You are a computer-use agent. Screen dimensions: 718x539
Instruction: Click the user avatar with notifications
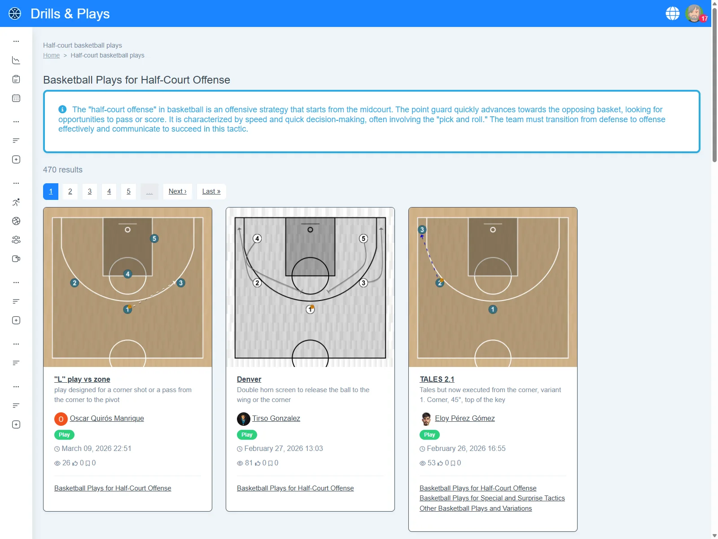click(694, 13)
